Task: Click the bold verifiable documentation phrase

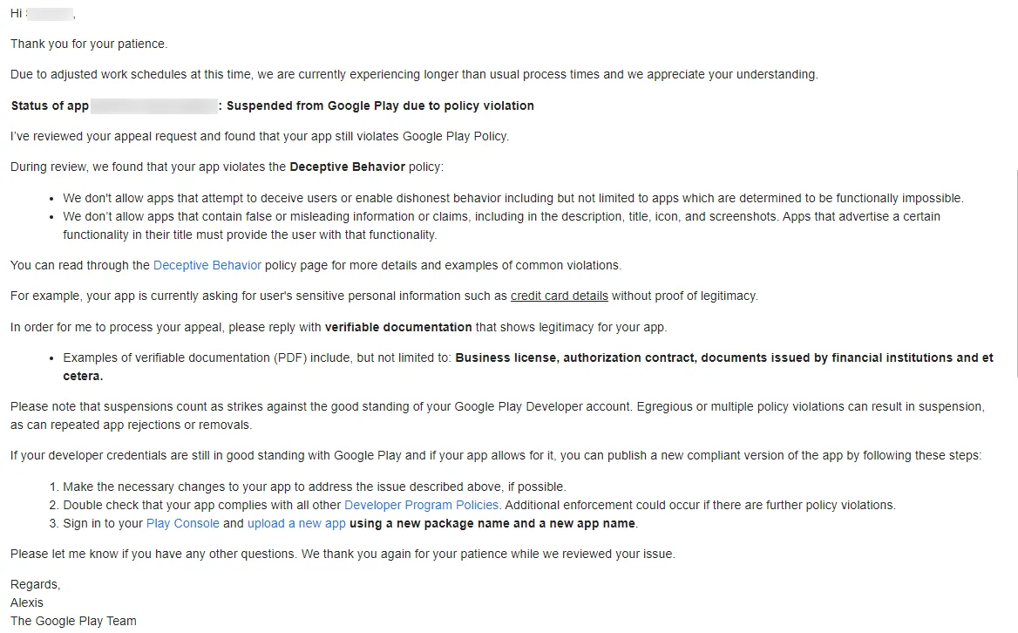Action: pos(398,327)
